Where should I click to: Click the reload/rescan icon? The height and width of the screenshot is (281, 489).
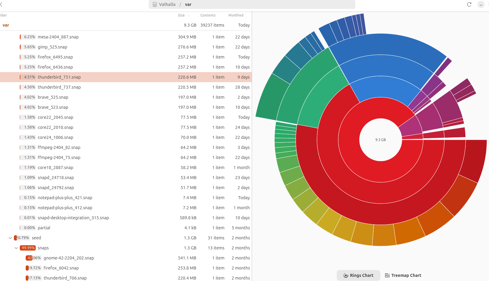pos(469,4)
